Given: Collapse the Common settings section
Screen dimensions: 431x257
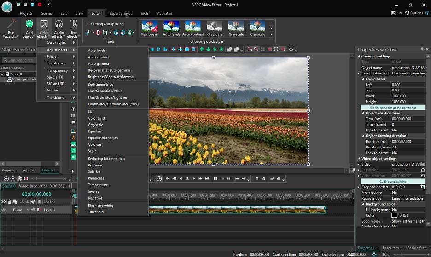Looking at the screenshot, I should coord(359,56).
